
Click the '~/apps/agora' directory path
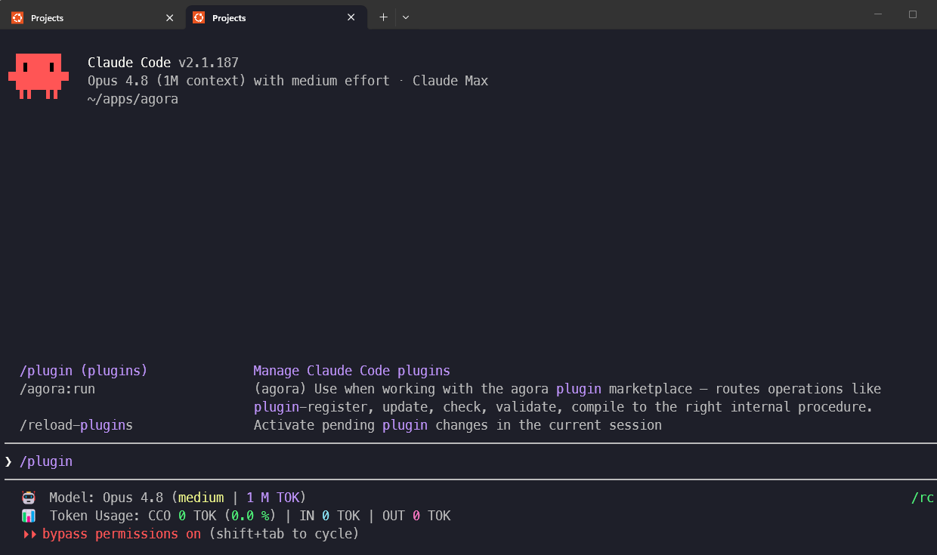tap(133, 99)
